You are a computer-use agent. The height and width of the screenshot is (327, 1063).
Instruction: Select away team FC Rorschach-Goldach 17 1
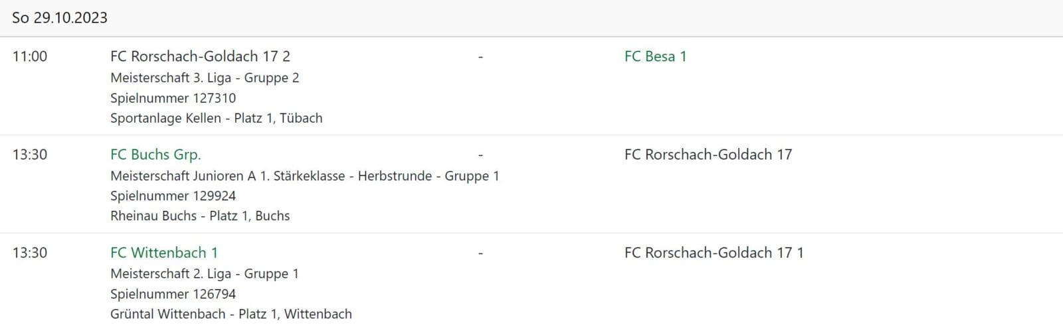click(x=714, y=253)
